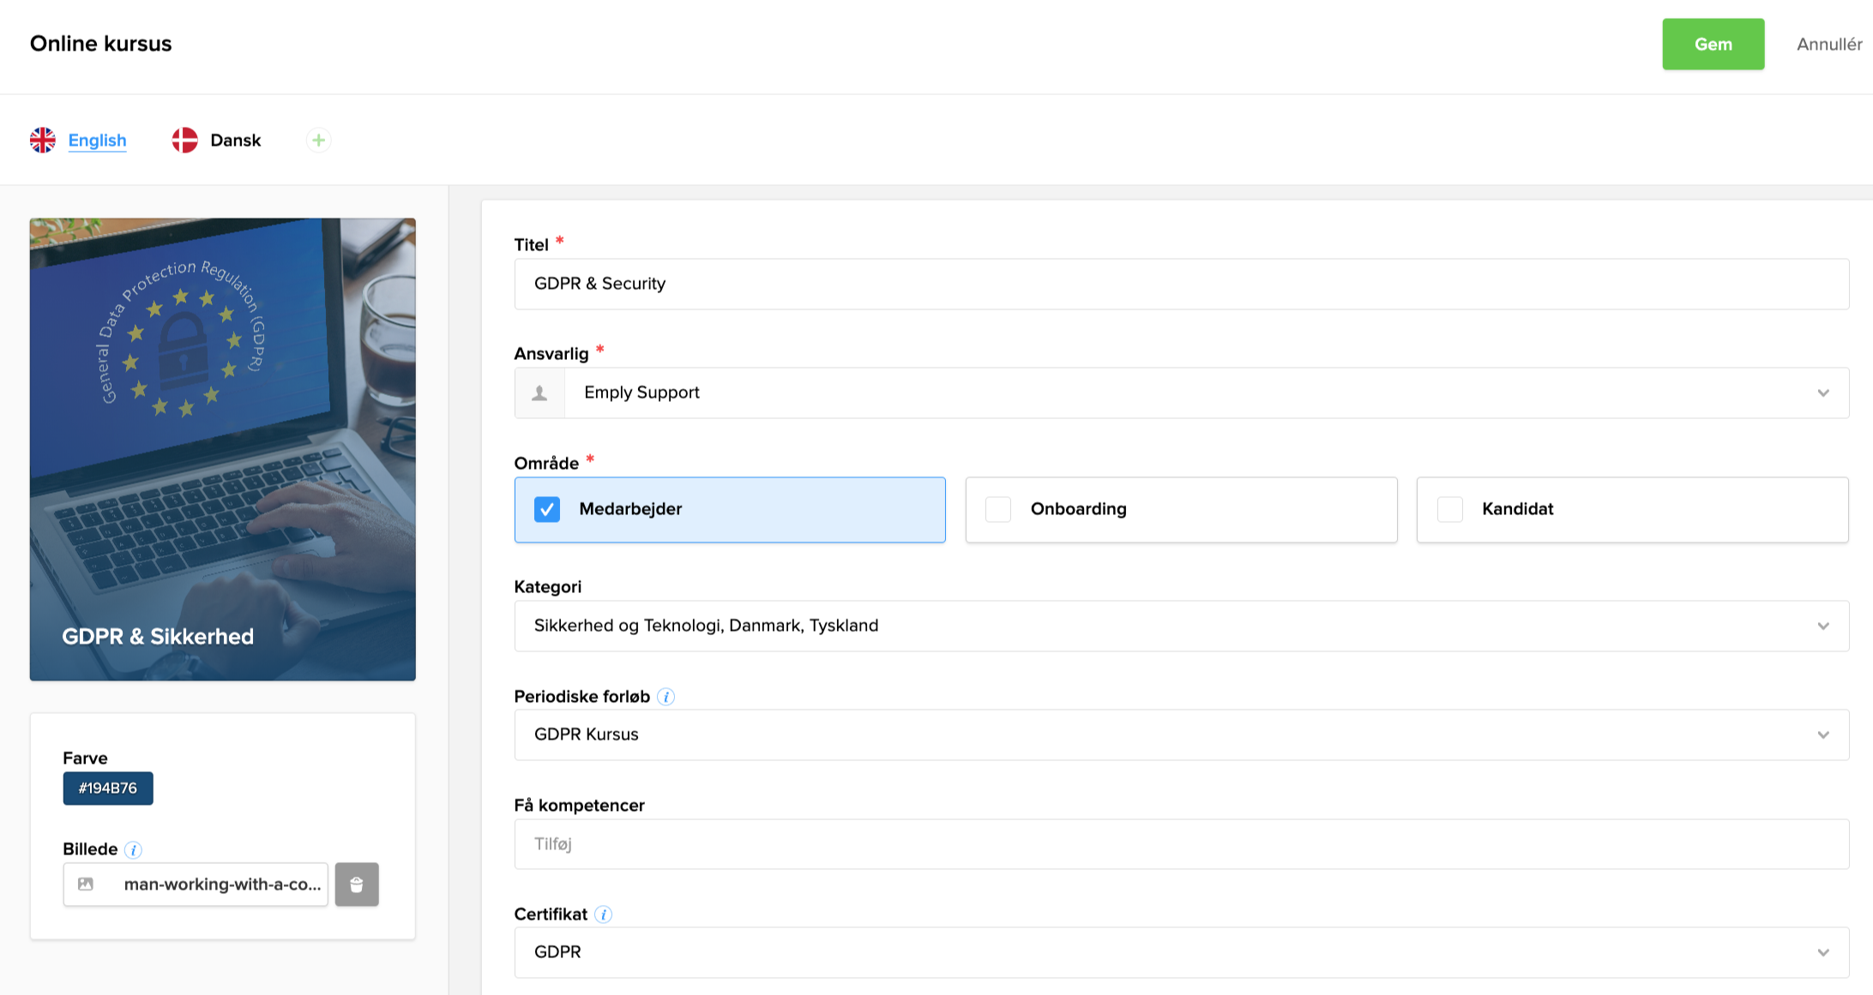
Task: Uncheck the Medarbejder checkbox
Action: click(547, 509)
